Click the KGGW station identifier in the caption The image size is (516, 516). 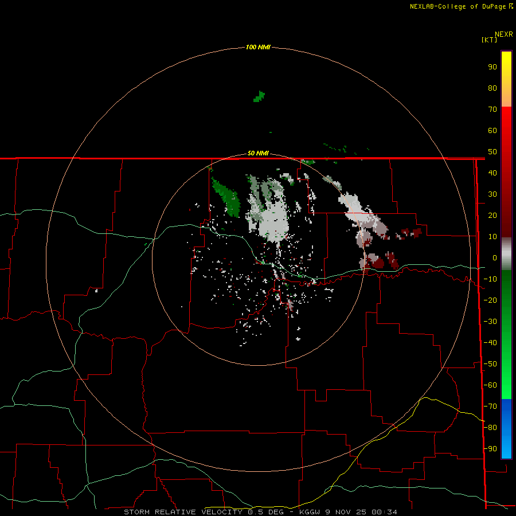click(310, 512)
